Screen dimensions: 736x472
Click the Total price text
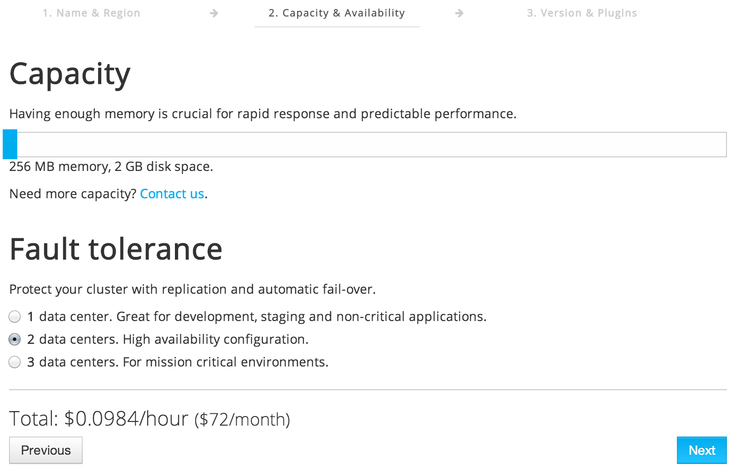150,419
